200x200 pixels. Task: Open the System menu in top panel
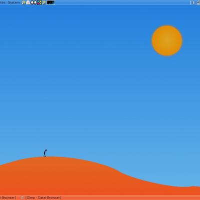[14, 2]
